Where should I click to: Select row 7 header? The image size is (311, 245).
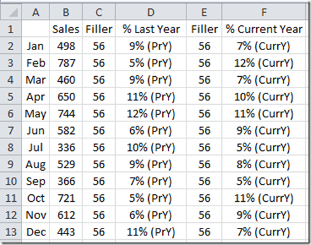(11, 130)
